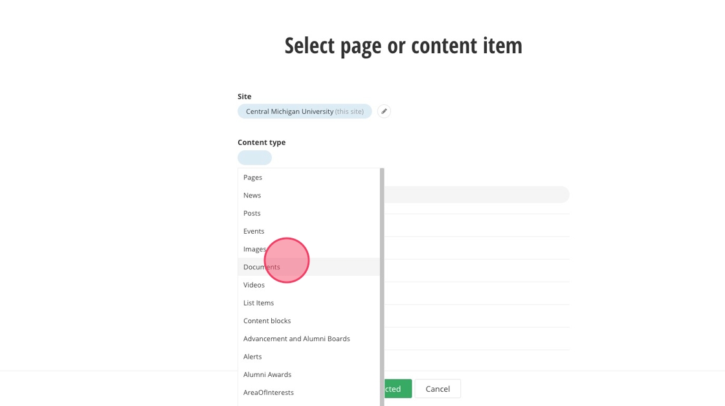The width and height of the screenshot is (725, 406).
Task: Choose the News content type
Action: pos(252,196)
